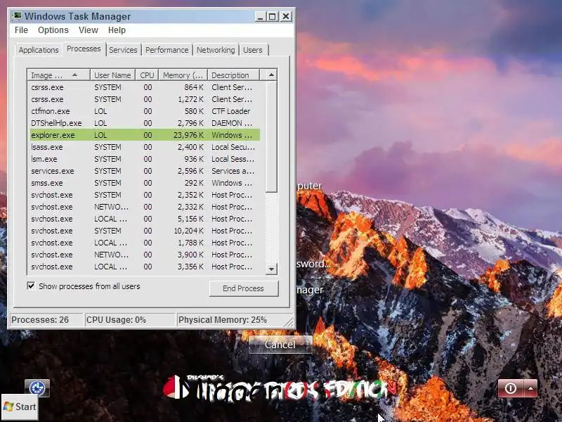Select the lsm.exe process

(x=143, y=159)
